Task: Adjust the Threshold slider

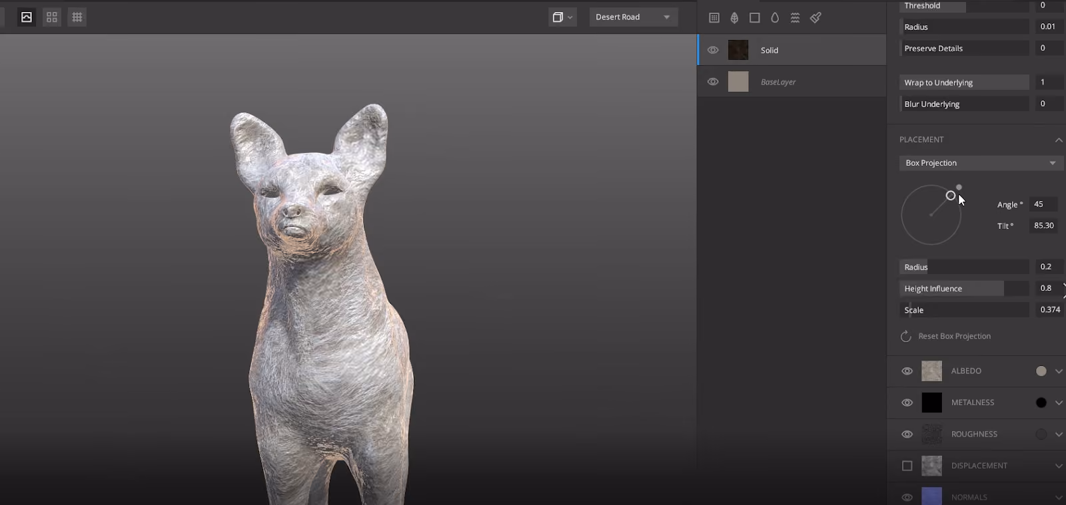Action: (964, 5)
